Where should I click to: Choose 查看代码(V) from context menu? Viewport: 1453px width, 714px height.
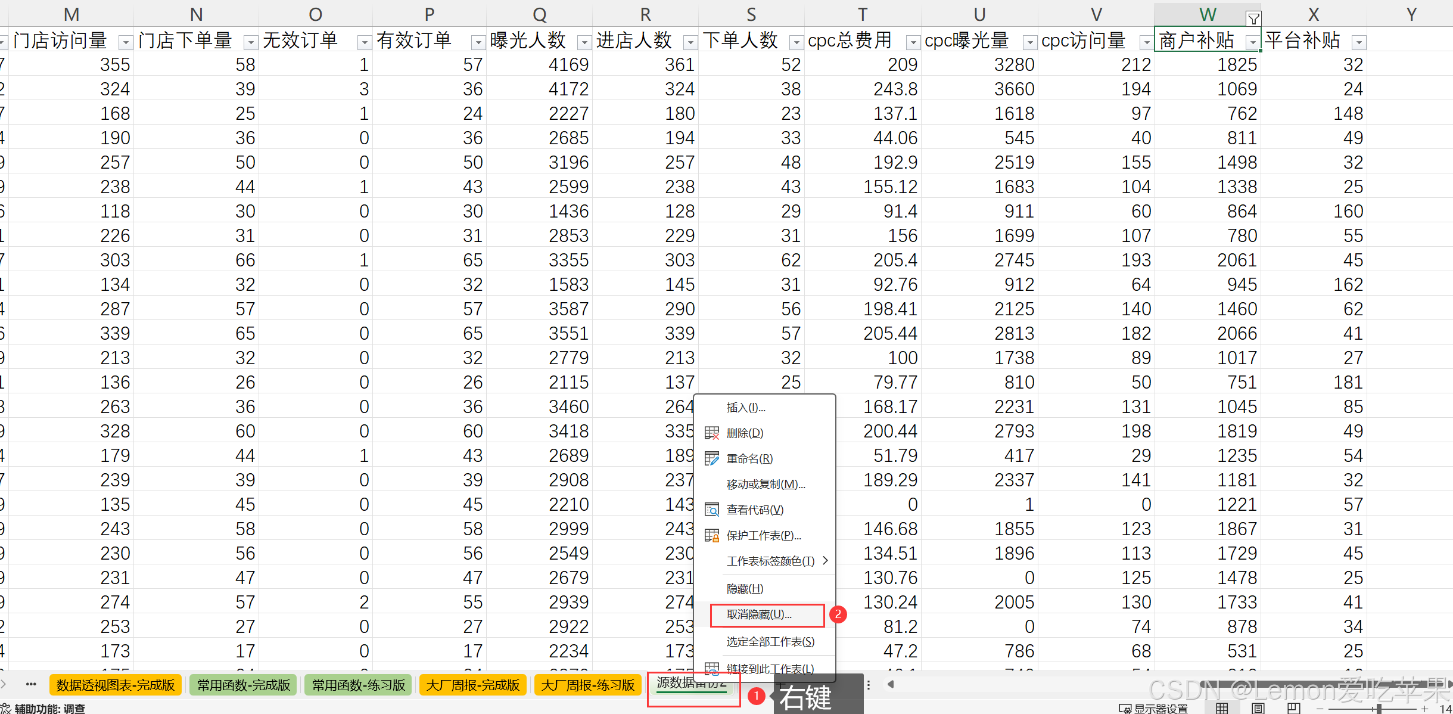click(765, 510)
